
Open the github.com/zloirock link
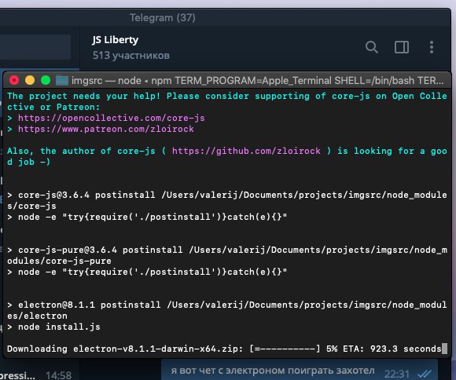[246, 151]
